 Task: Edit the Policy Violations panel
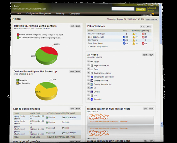[x=143, y=26]
